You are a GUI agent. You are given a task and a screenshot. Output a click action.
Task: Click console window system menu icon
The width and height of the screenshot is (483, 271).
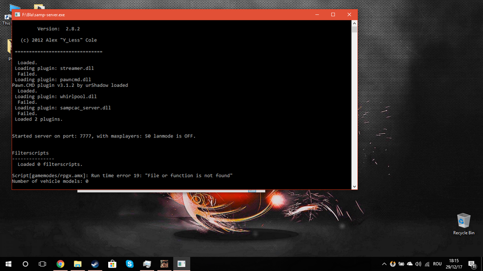(17, 15)
